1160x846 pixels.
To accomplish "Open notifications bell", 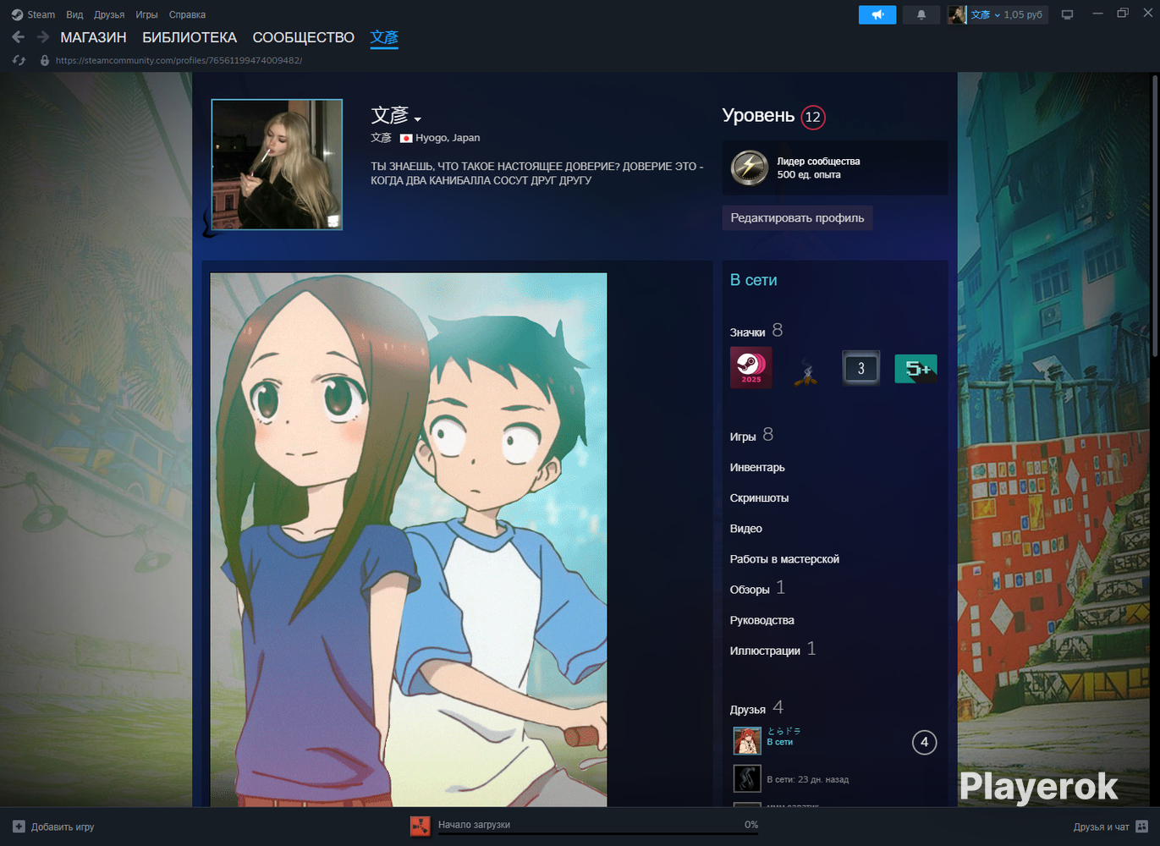I will 921,14.
